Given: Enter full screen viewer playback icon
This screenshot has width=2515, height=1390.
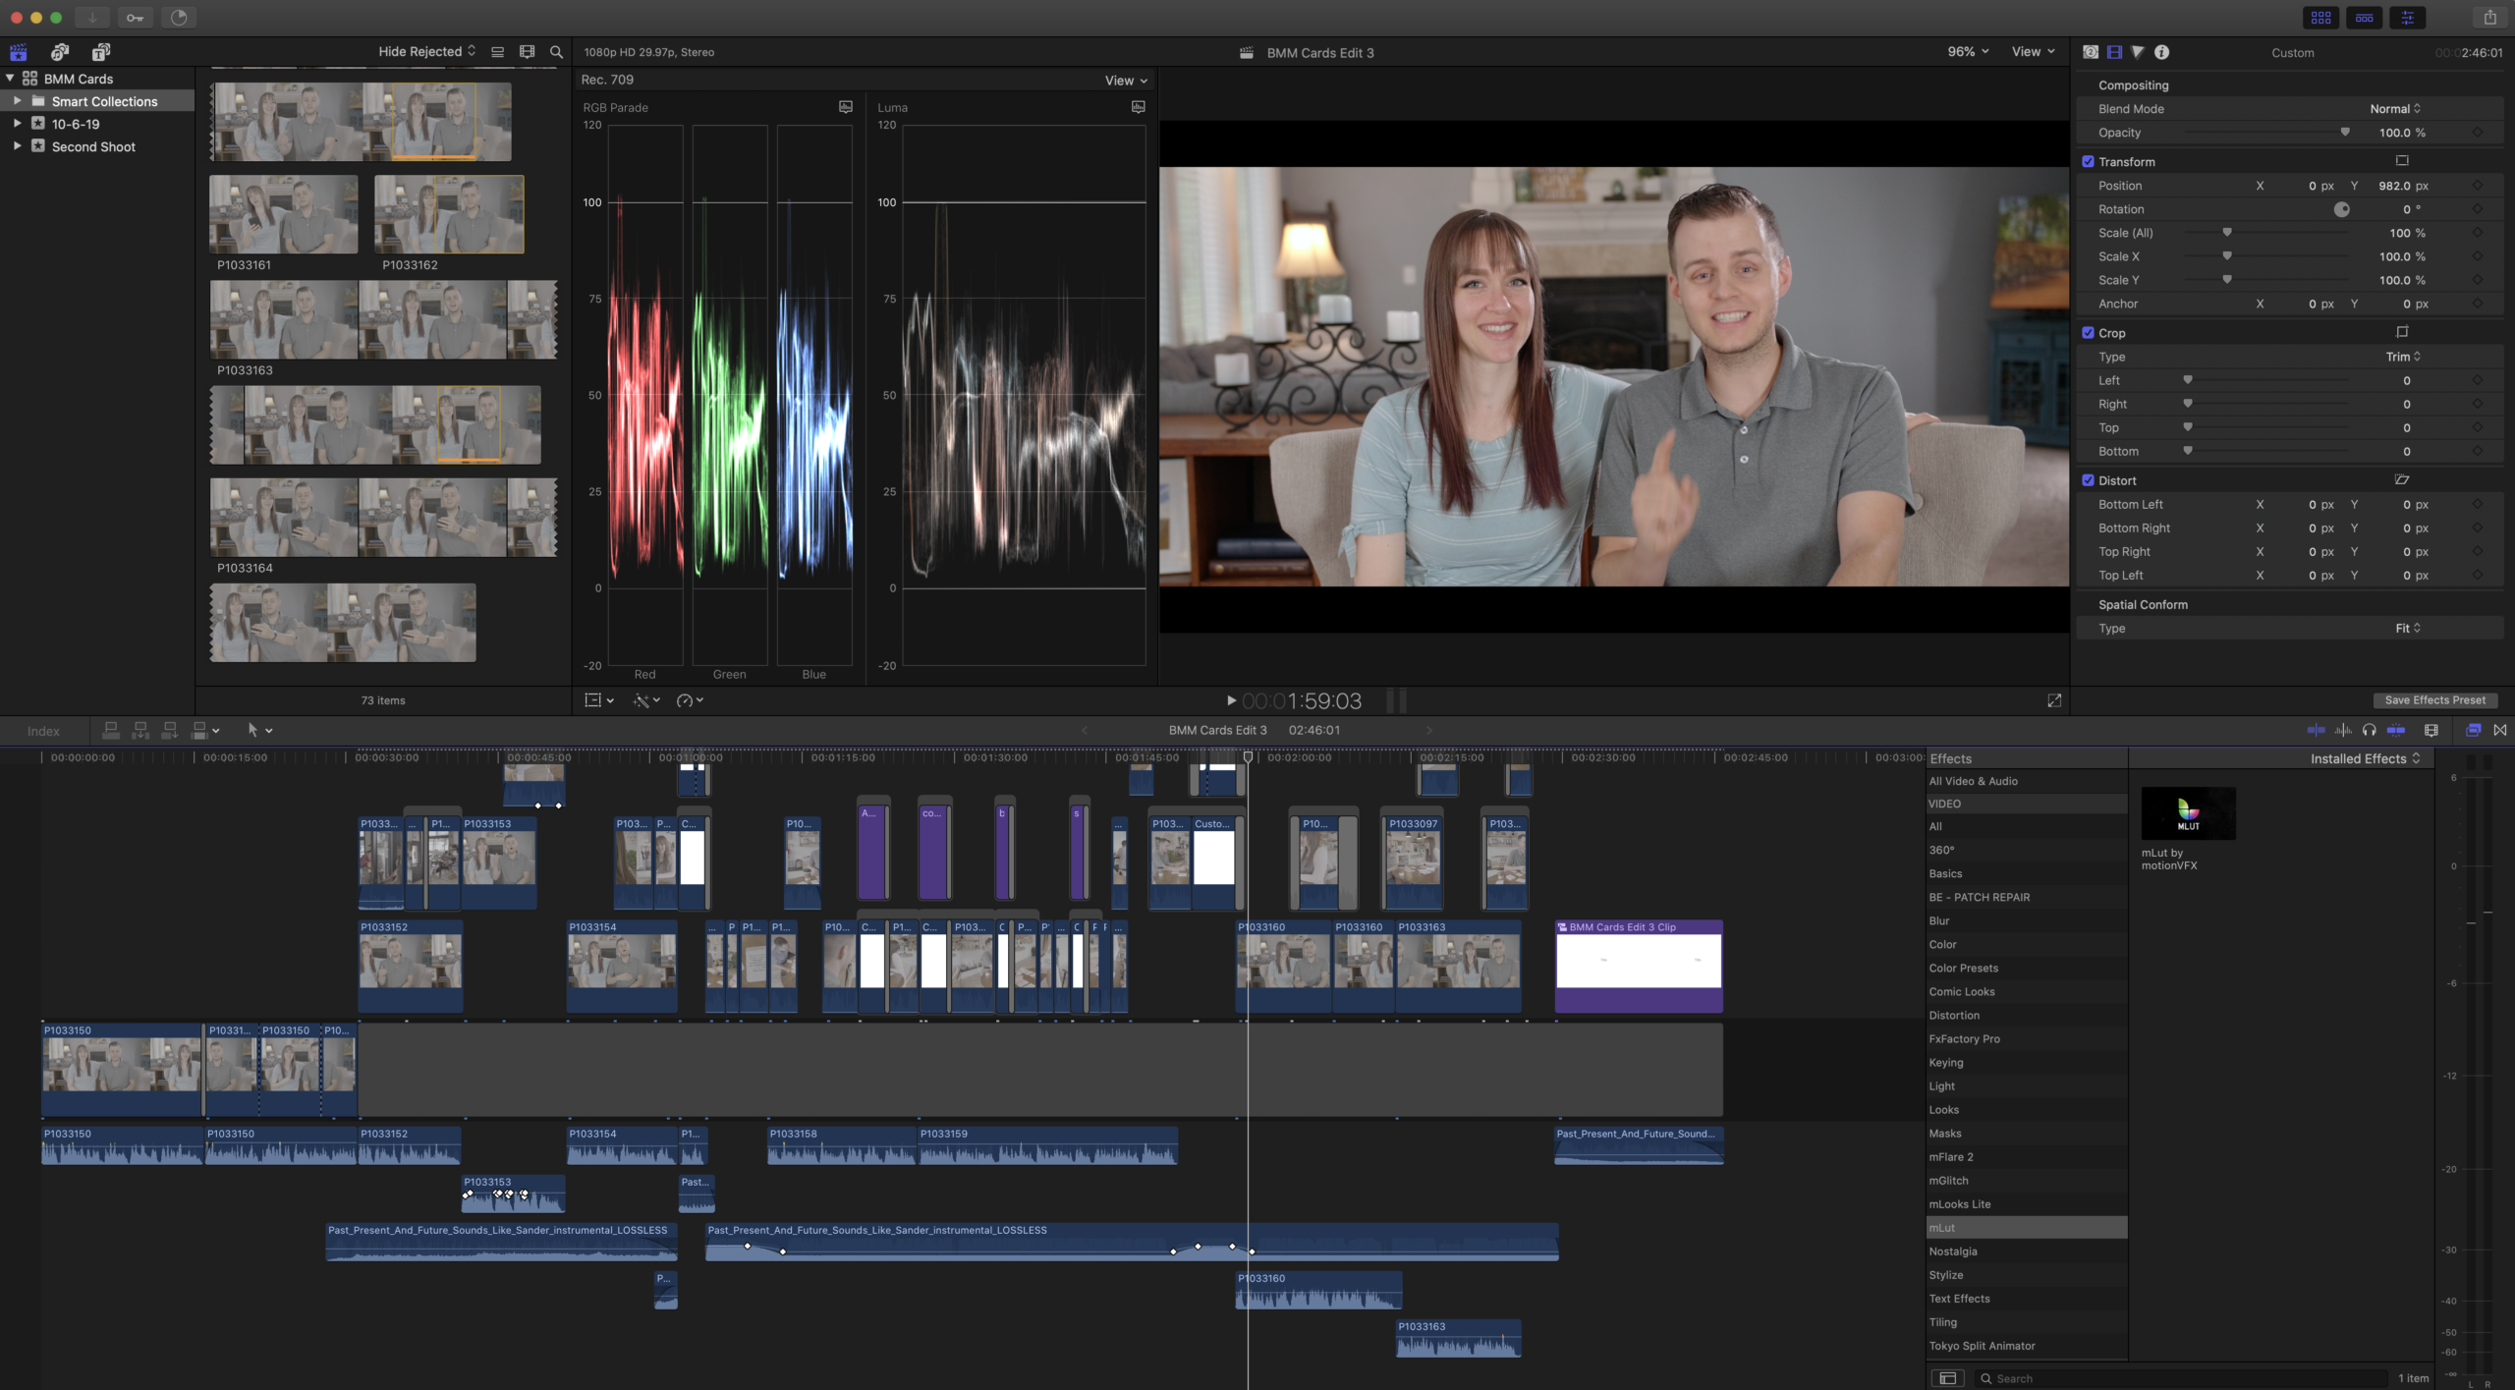Looking at the screenshot, I should [2054, 700].
